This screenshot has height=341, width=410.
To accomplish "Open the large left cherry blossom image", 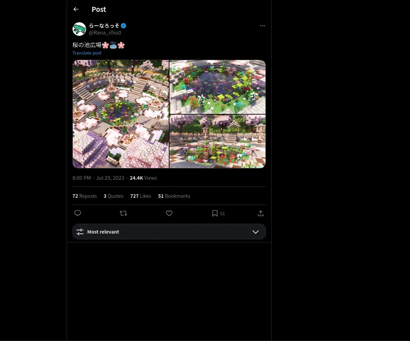I will [x=121, y=114].
